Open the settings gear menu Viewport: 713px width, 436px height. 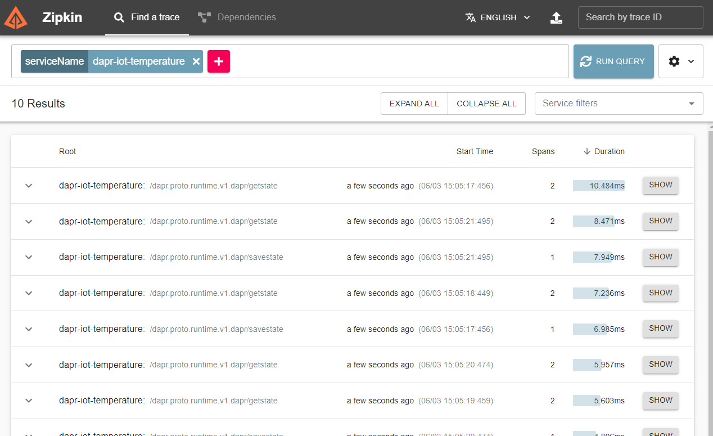(680, 61)
